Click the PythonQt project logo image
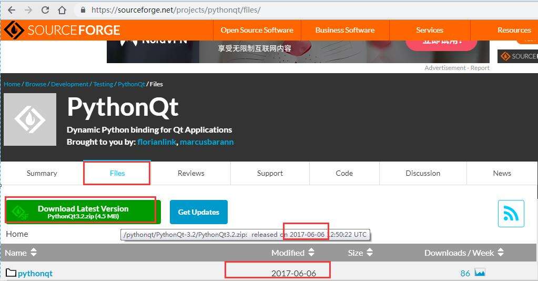 click(30, 119)
